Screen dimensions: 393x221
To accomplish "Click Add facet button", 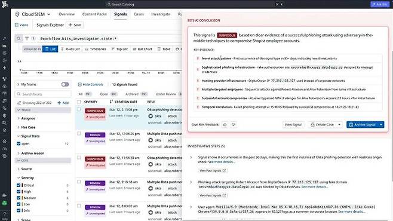I will coord(63,103).
